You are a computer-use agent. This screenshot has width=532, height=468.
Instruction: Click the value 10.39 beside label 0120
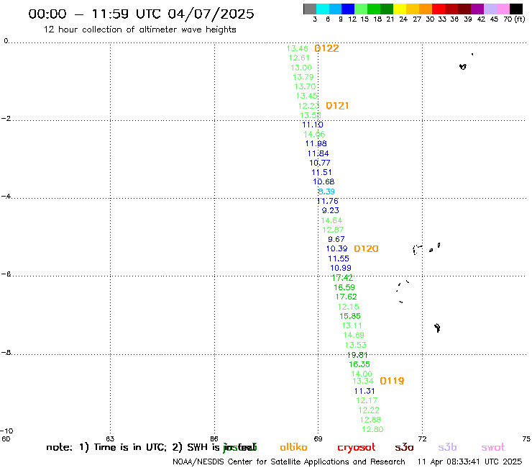point(337,249)
